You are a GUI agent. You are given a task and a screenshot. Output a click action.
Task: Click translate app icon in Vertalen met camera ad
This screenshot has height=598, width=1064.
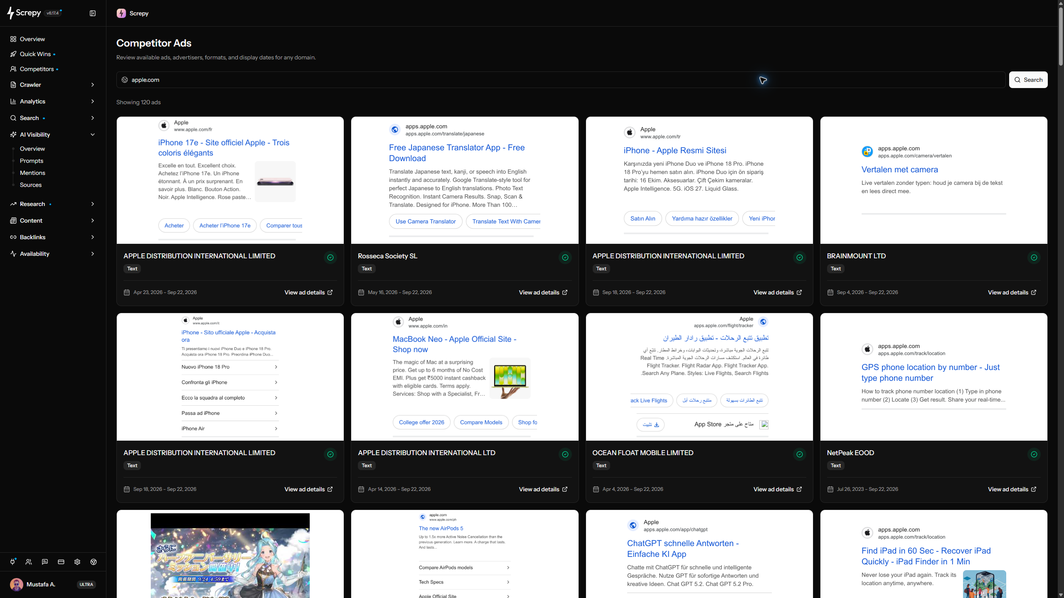[867, 152]
